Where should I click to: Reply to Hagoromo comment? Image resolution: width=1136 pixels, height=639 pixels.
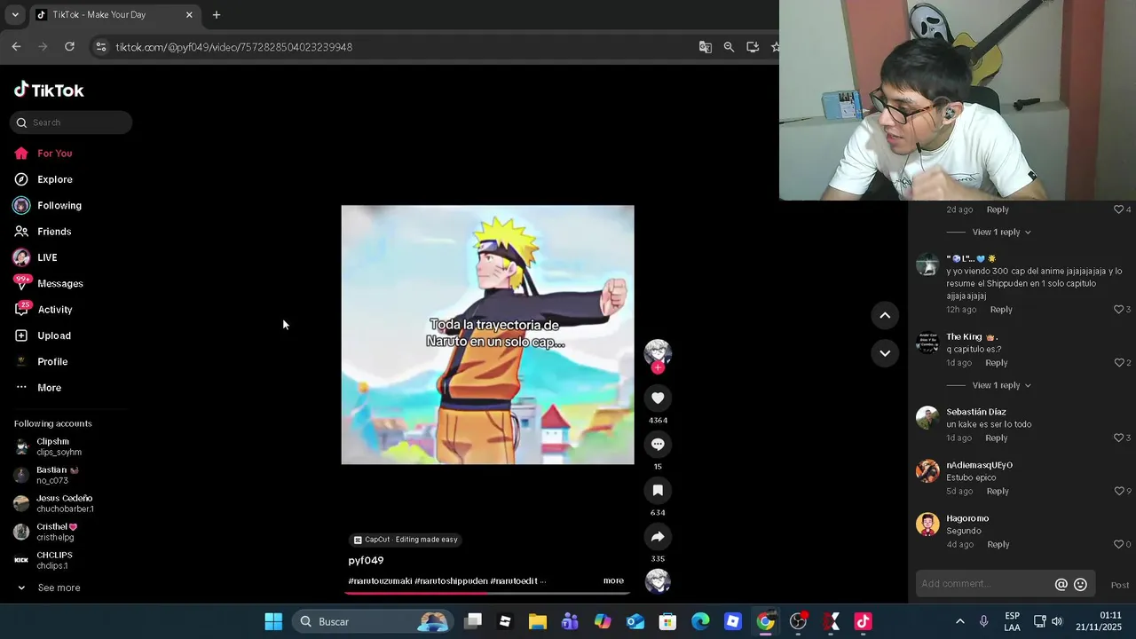click(x=998, y=545)
